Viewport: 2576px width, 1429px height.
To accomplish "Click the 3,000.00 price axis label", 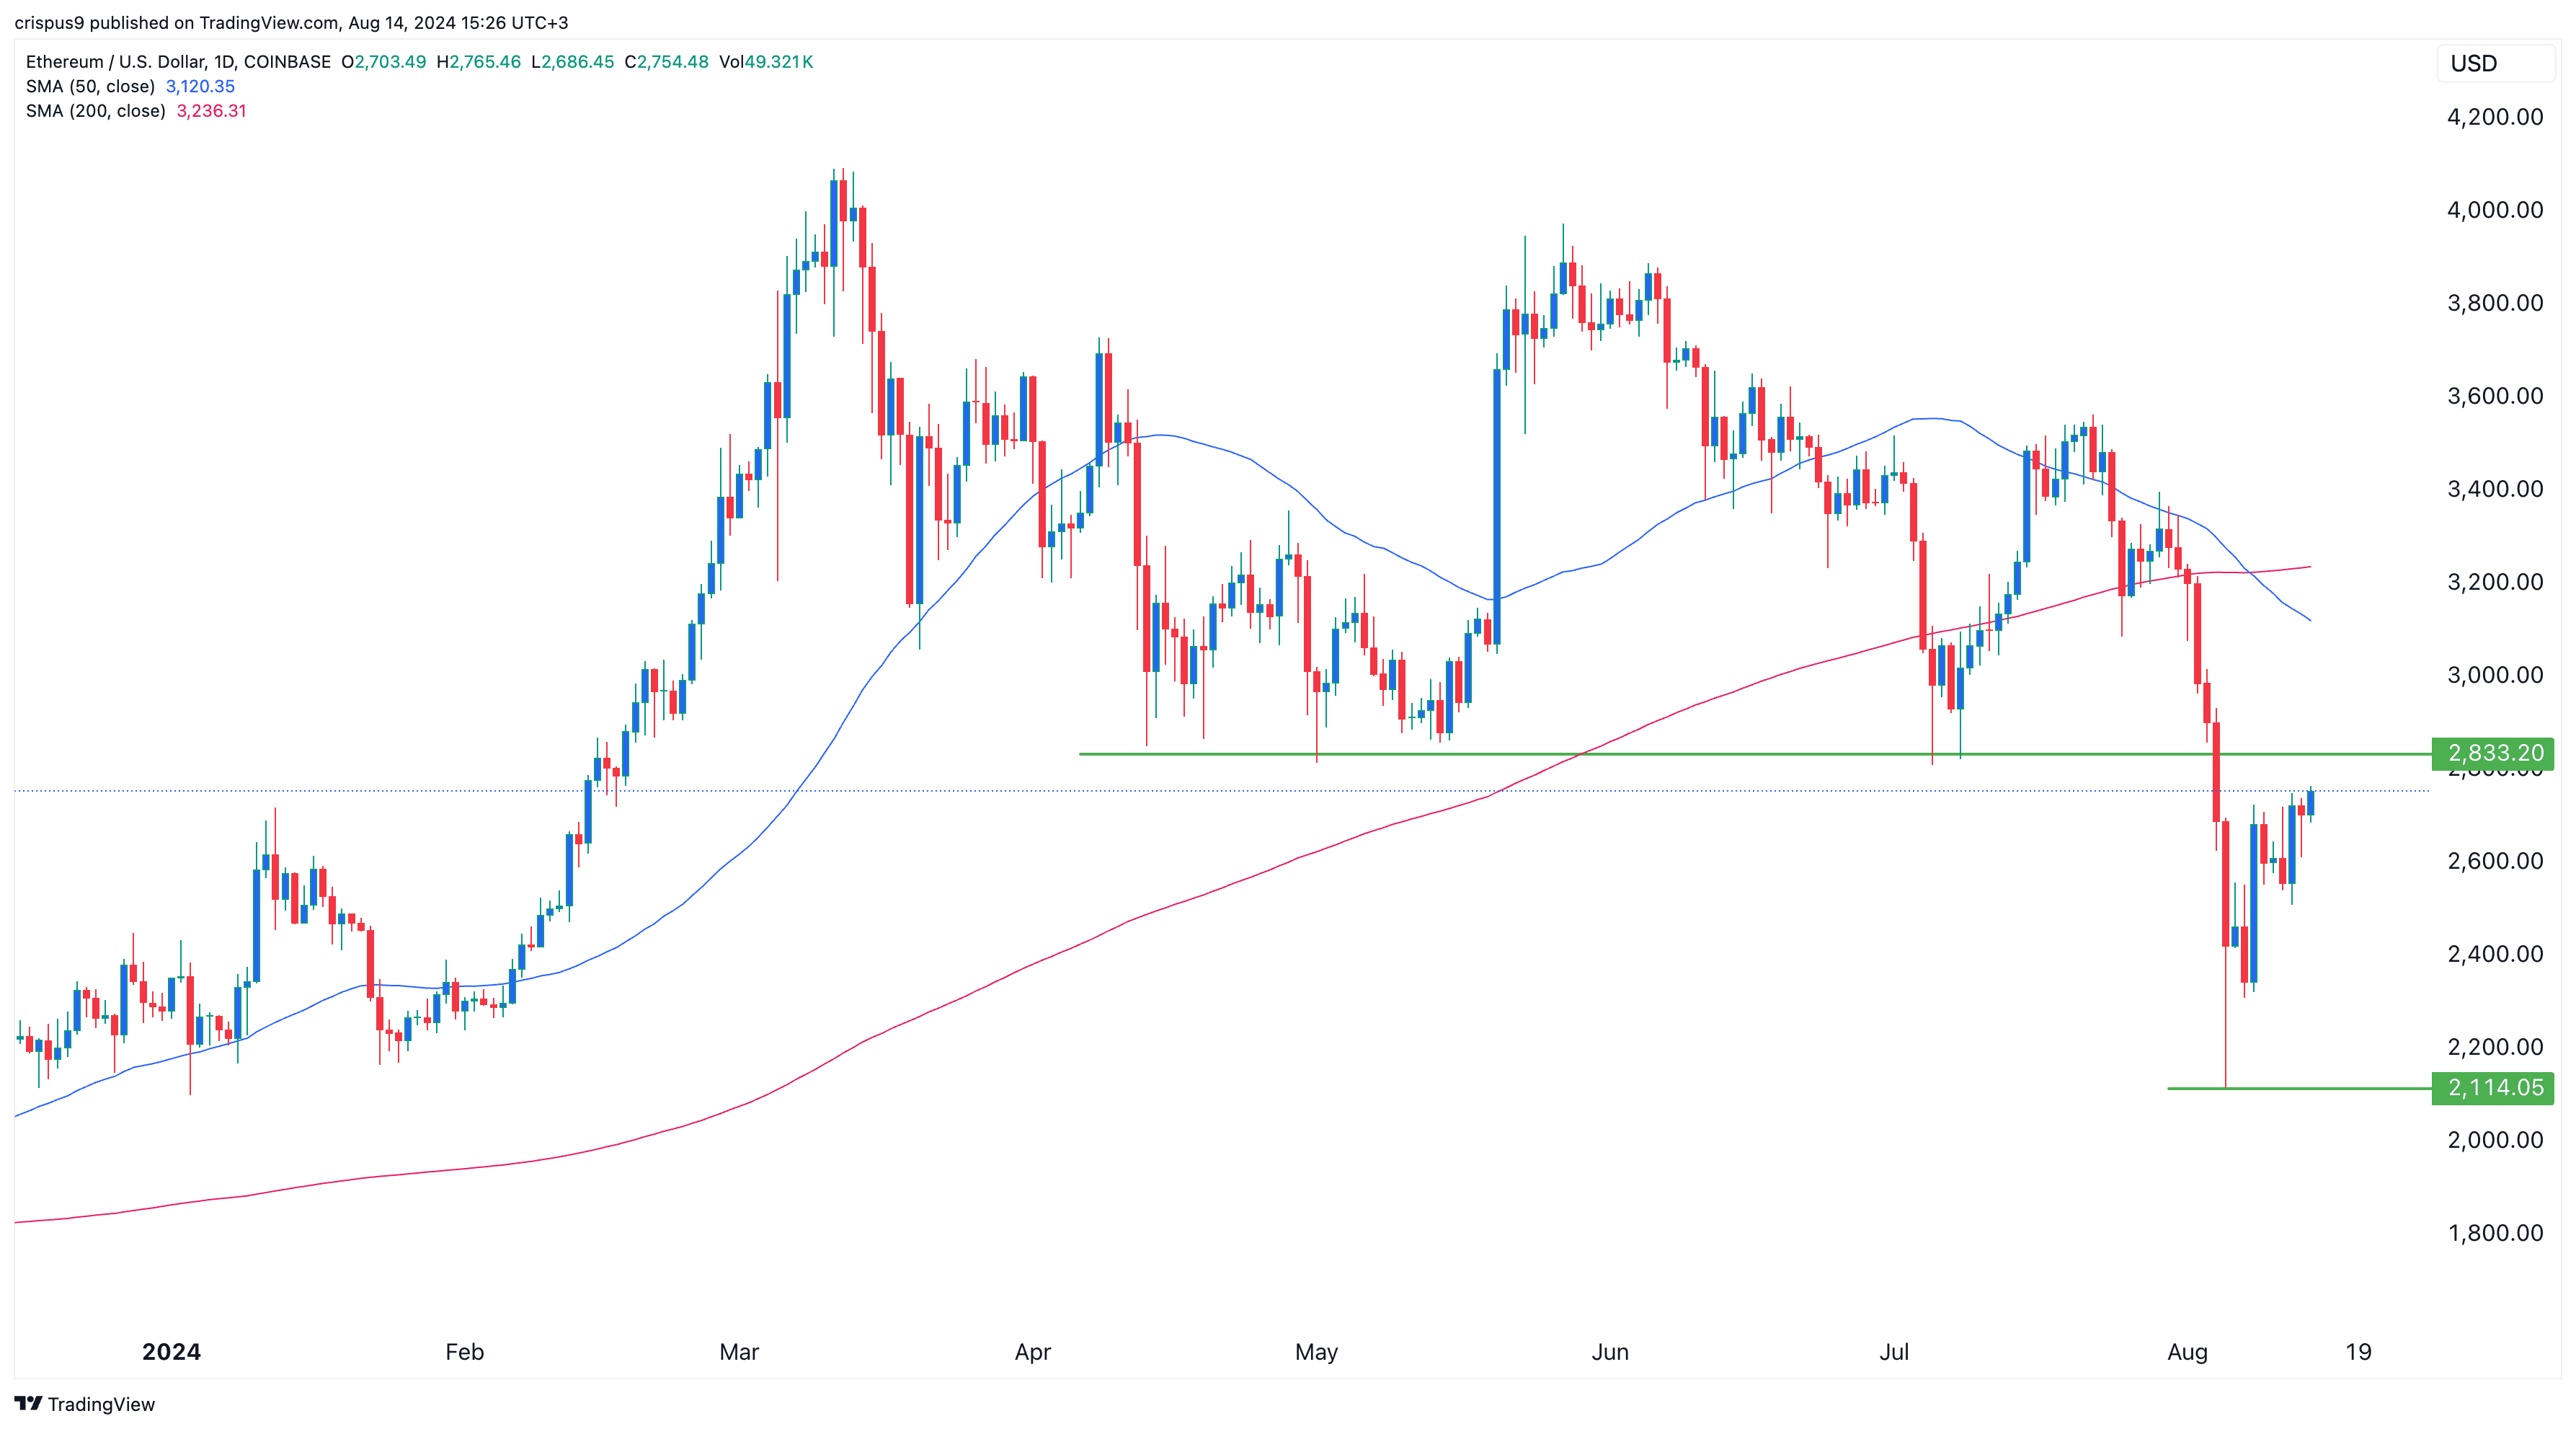I will (x=2495, y=675).
